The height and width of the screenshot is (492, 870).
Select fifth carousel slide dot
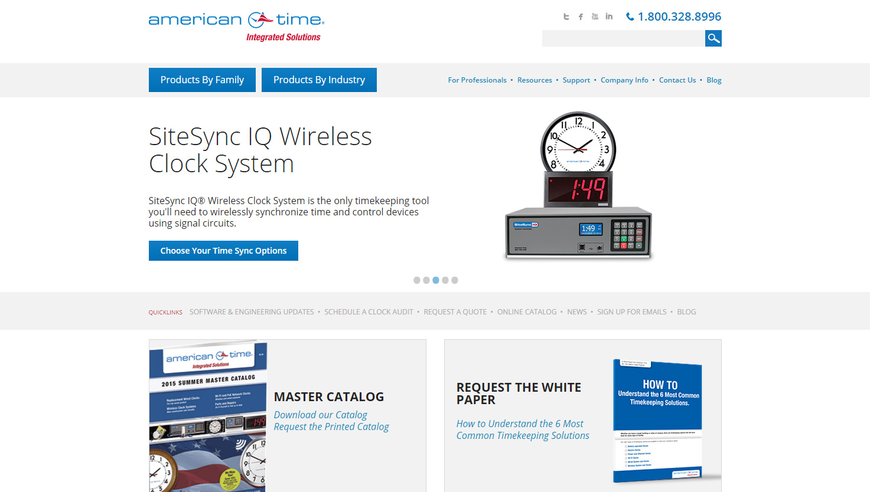tap(455, 280)
